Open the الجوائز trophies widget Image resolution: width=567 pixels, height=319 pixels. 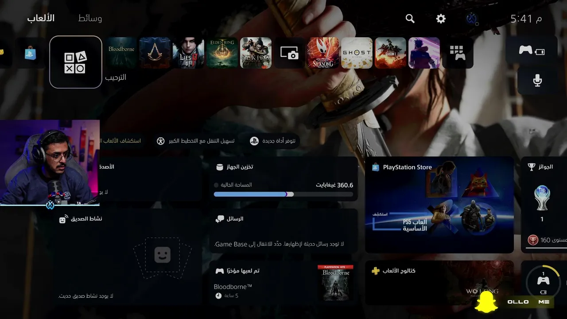[544, 205]
